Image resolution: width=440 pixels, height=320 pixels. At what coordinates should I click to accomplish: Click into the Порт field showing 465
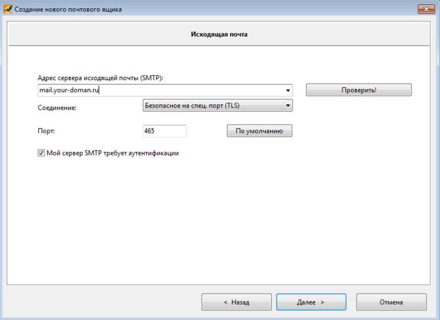[x=164, y=131]
